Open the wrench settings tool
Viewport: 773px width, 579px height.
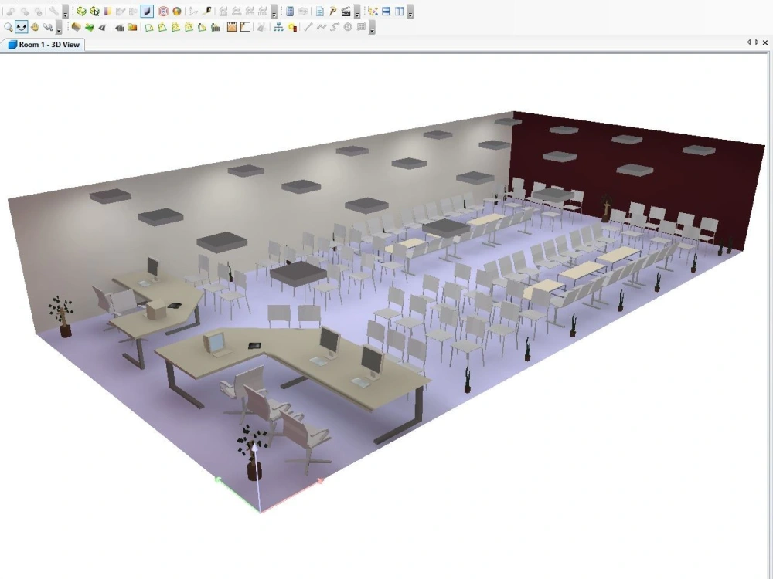point(54,11)
